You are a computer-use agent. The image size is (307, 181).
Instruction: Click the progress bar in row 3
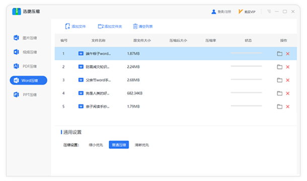point(246,79)
